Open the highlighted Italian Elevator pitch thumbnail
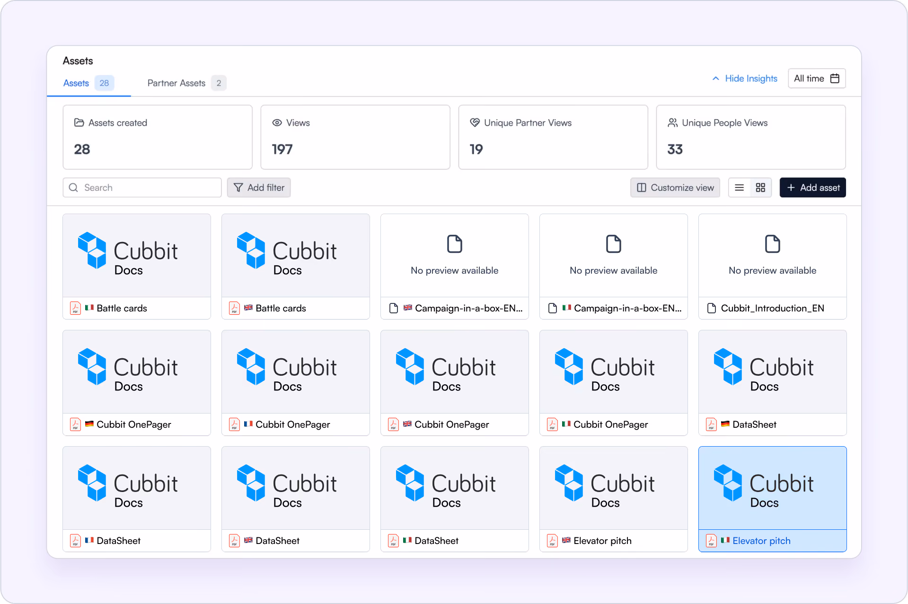The height and width of the screenshot is (604, 908). pos(773,488)
